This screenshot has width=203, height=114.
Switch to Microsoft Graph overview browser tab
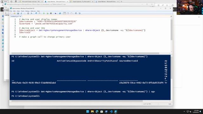(x=31, y=2)
